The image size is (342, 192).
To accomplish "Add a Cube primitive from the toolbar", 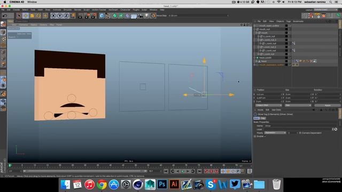I will [x=102, y=15].
